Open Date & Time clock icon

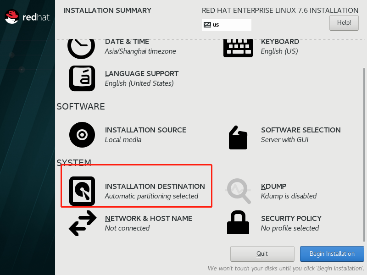81,49
